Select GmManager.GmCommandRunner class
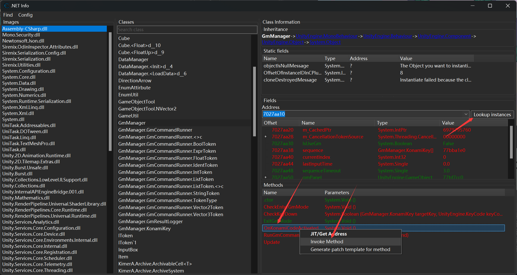 155,130
